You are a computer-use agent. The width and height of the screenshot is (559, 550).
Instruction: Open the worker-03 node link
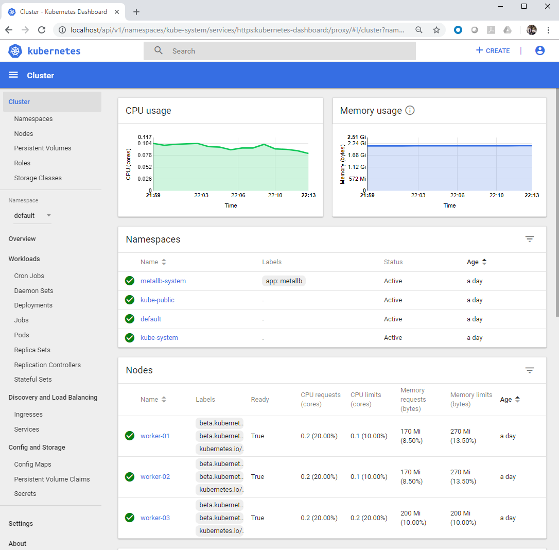pos(155,518)
